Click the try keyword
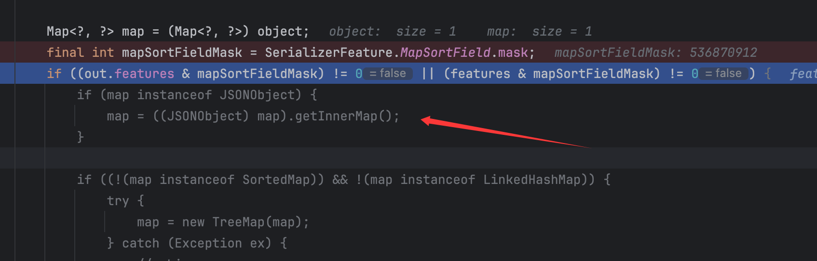Viewport: 817px width, 261px height. (118, 201)
